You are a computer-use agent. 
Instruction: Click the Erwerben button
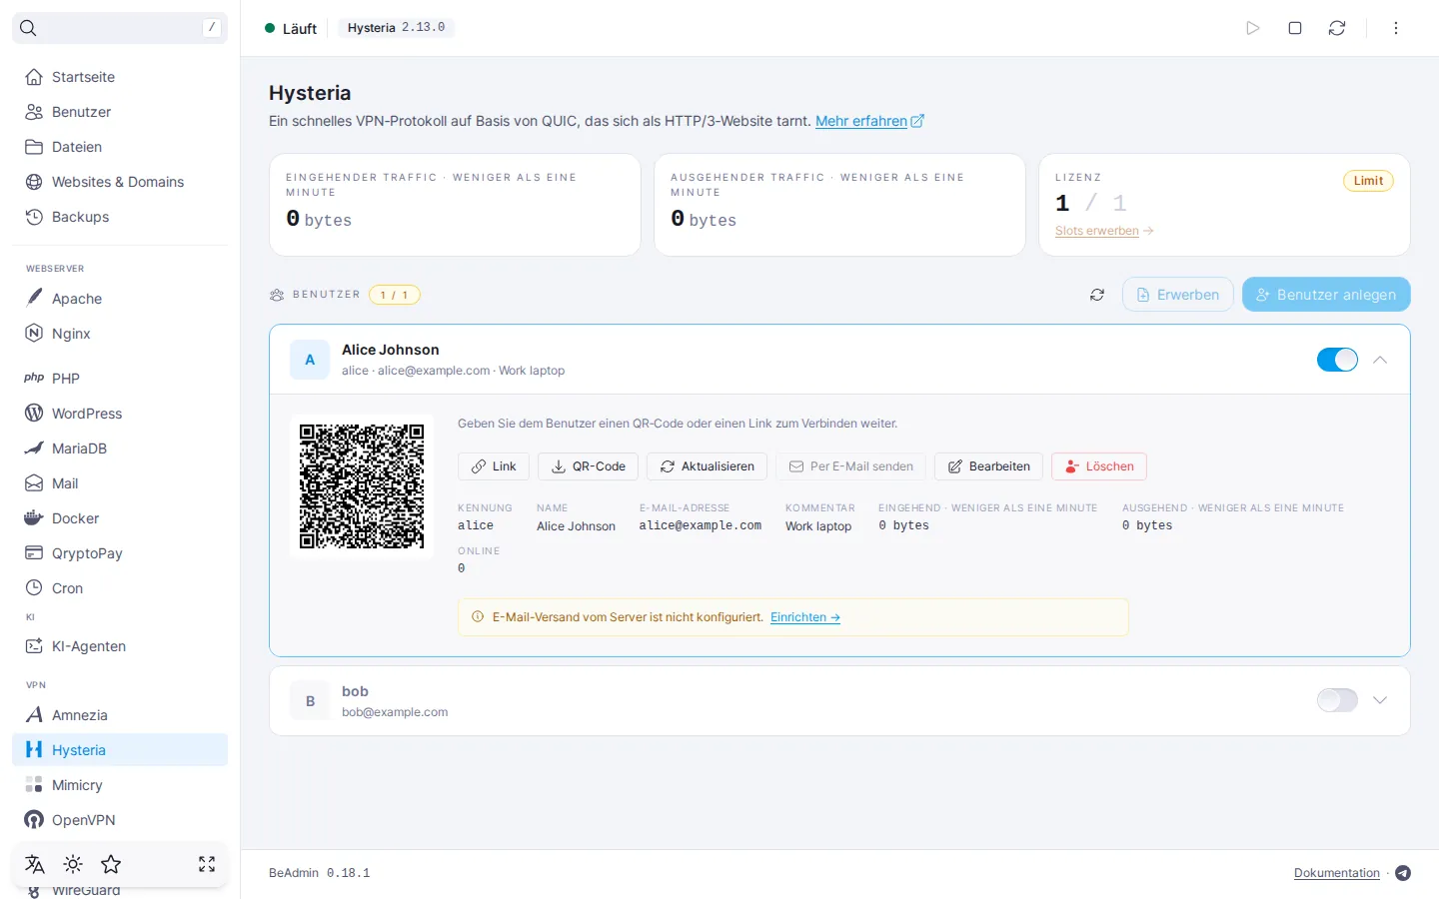pos(1178,295)
